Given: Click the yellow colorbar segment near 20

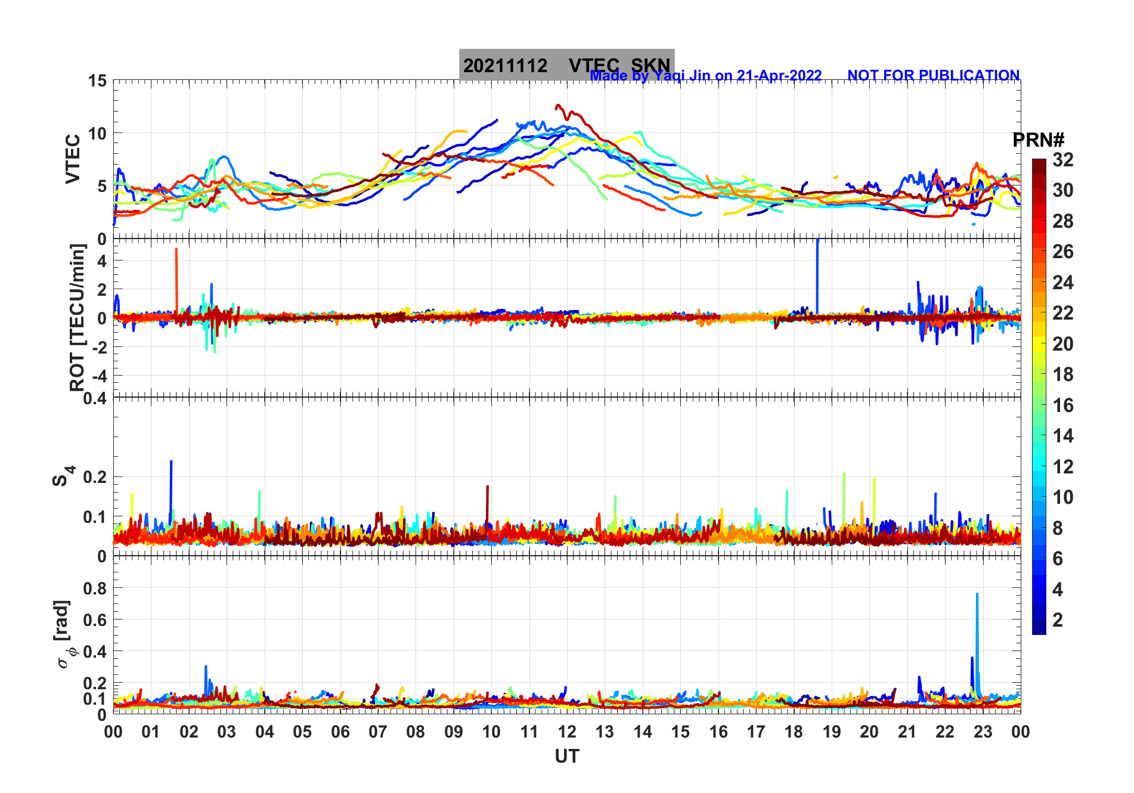Looking at the screenshot, I should pos(1039,344).
